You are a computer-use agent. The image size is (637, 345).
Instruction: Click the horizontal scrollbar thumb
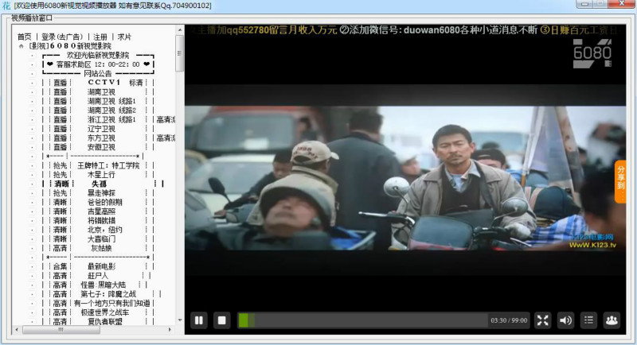coord(61,330)
